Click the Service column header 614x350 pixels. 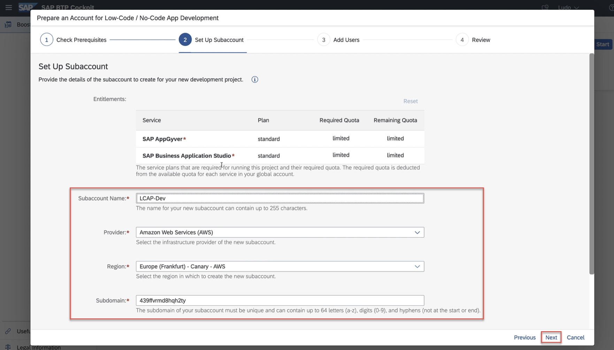click(x=152, y=120)
